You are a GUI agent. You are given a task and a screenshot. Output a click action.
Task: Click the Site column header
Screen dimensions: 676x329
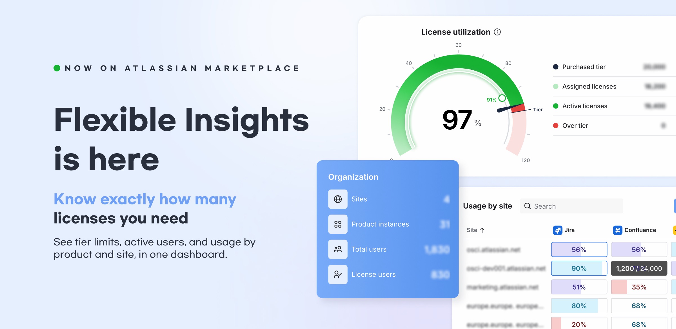click(x=475, y=230)
